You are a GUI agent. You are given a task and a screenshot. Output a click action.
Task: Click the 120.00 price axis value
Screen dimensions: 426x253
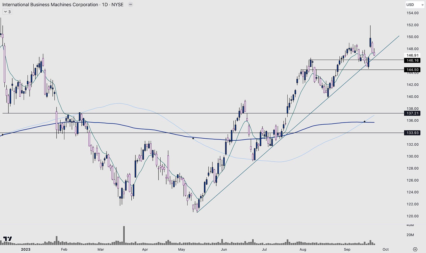[x=412, y=216]
